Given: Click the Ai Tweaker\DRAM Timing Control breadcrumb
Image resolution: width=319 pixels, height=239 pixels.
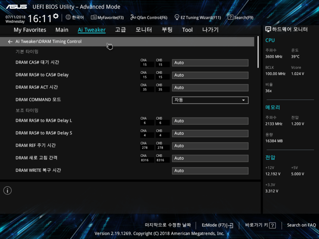Looking at the screenshot, I should tap(48, 41).
